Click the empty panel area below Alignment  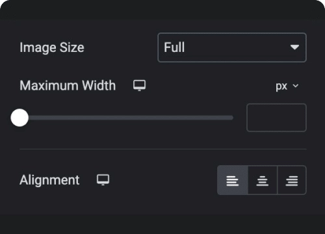pyautogui.click(x=162, y=205)
